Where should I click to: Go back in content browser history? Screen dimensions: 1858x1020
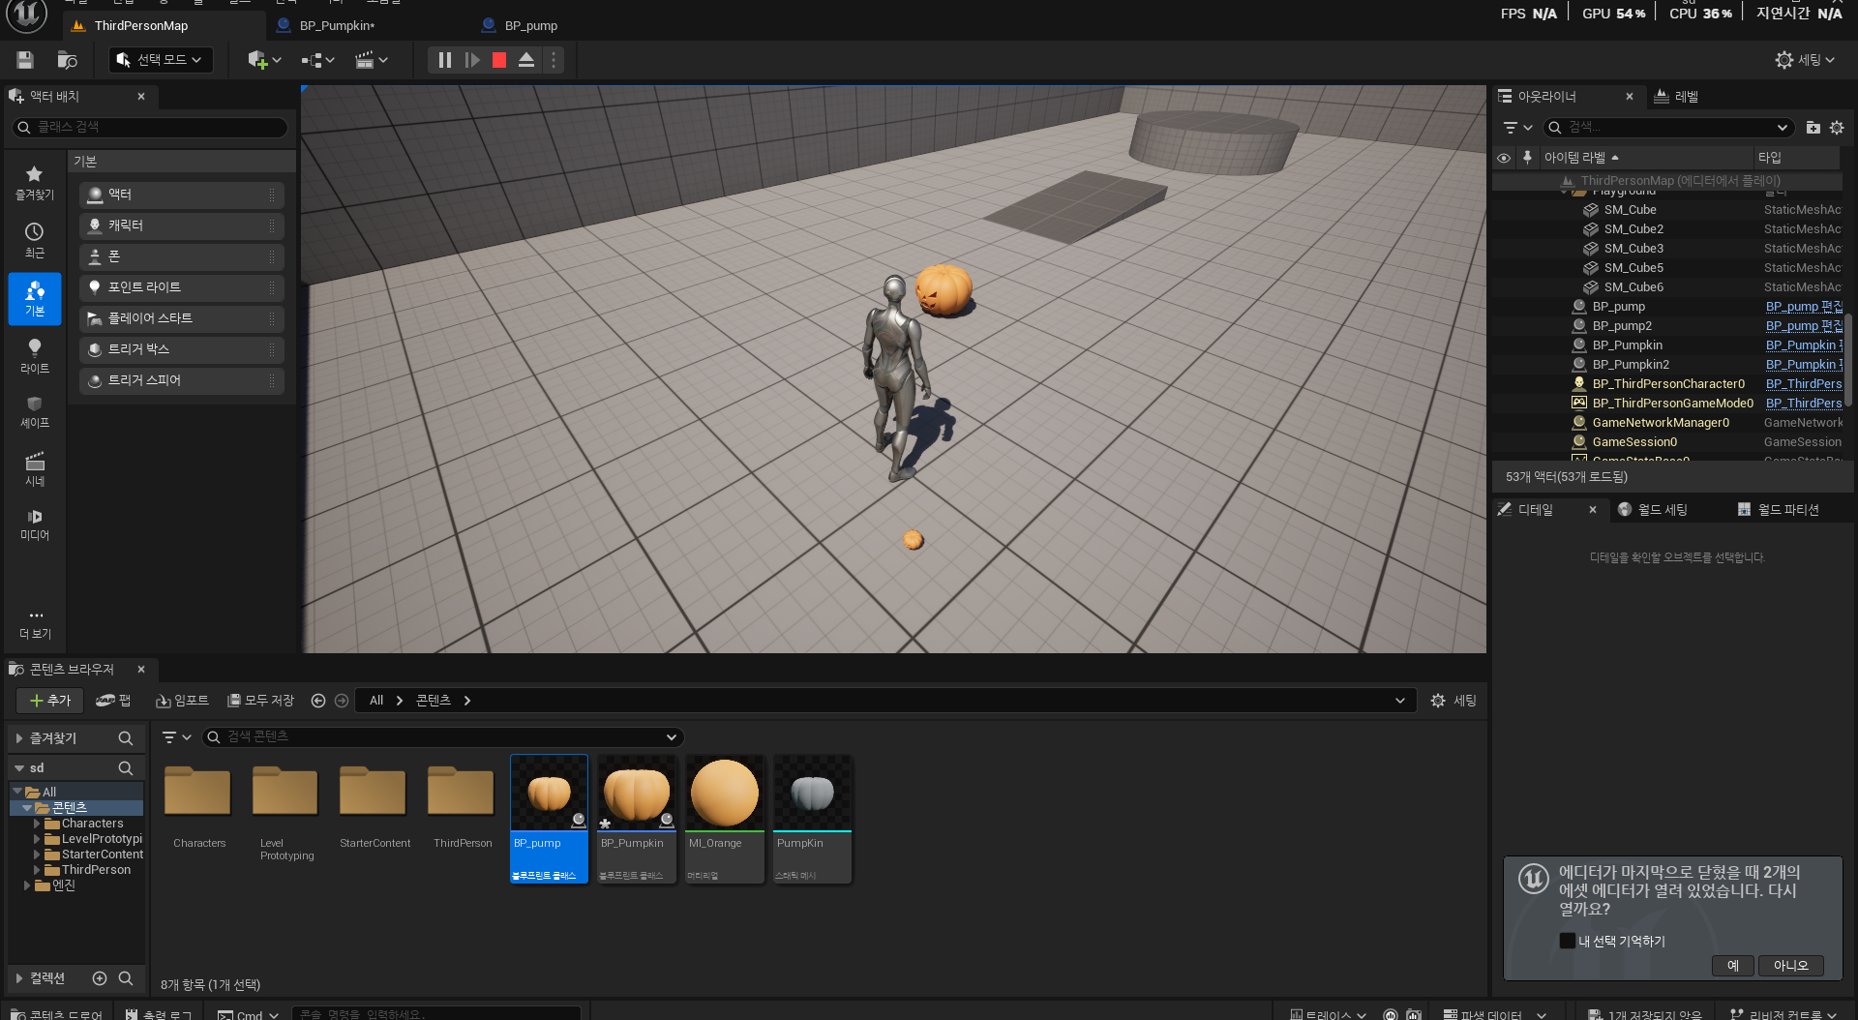(318, 701)
